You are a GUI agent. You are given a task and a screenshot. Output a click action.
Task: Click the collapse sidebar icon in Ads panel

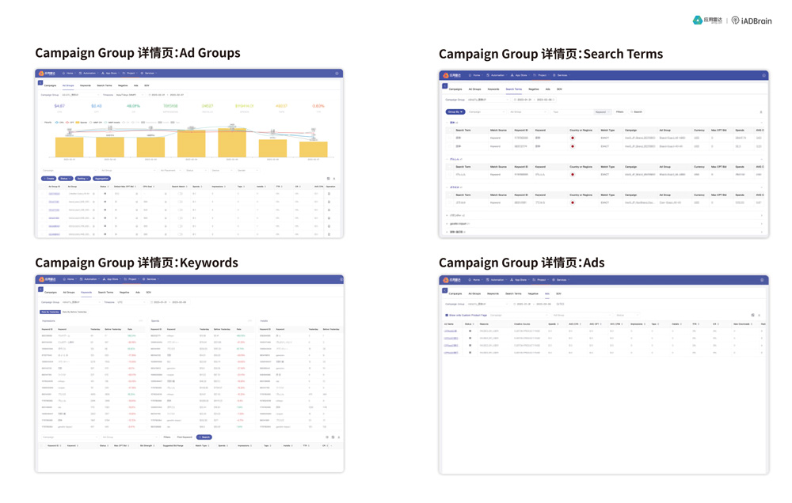coord(445,291)
